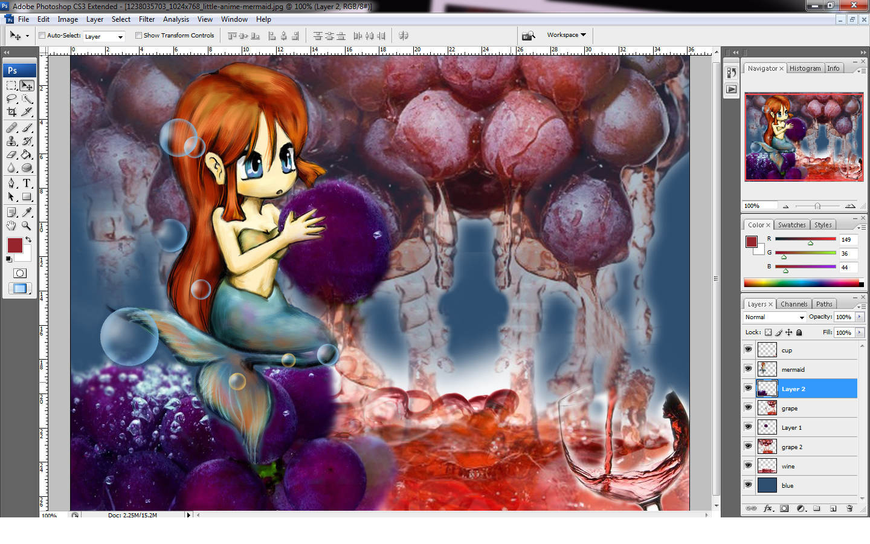The image size is (870, 544).
Task: Open Color panel options menu
Action: pyautogui.click(x=861, y=227)
